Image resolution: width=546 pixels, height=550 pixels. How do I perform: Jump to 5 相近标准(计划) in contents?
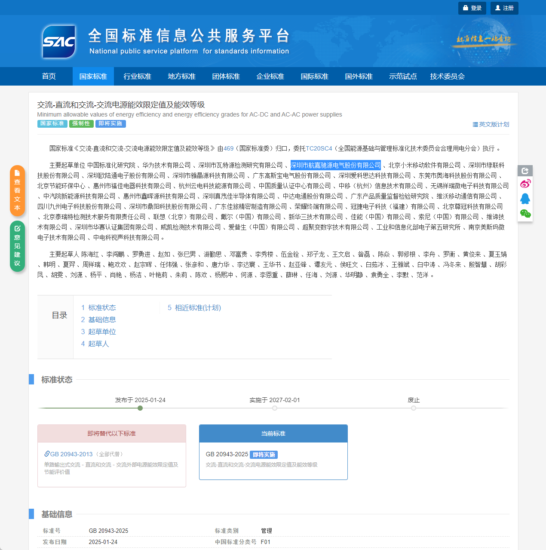click(x=194, y=308)
